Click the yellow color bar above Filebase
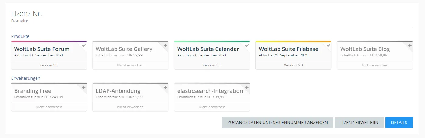This screenshot has width=425, height=138. (293, 42)
